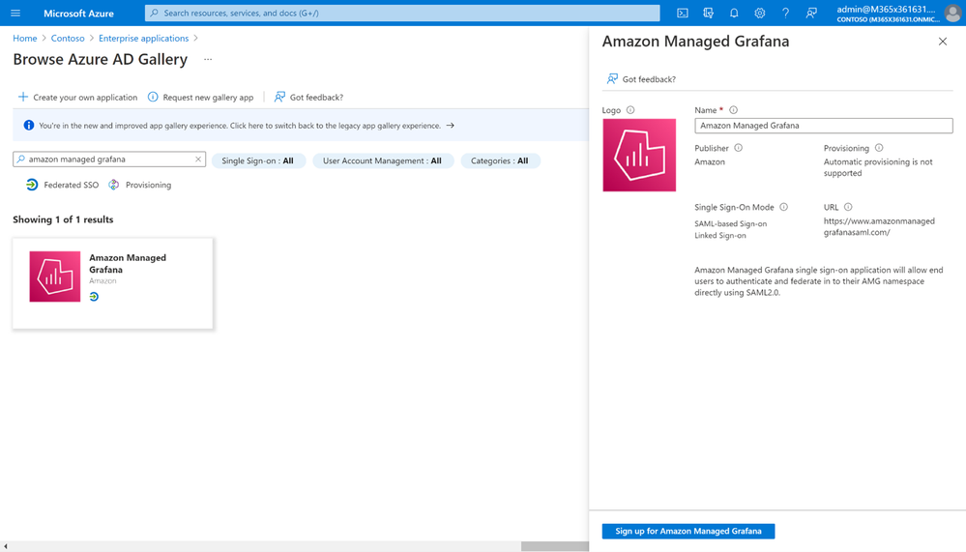Viewport: 966px width, 552px height.
Task: Open feedback icon in top bar
Action: 811,13
